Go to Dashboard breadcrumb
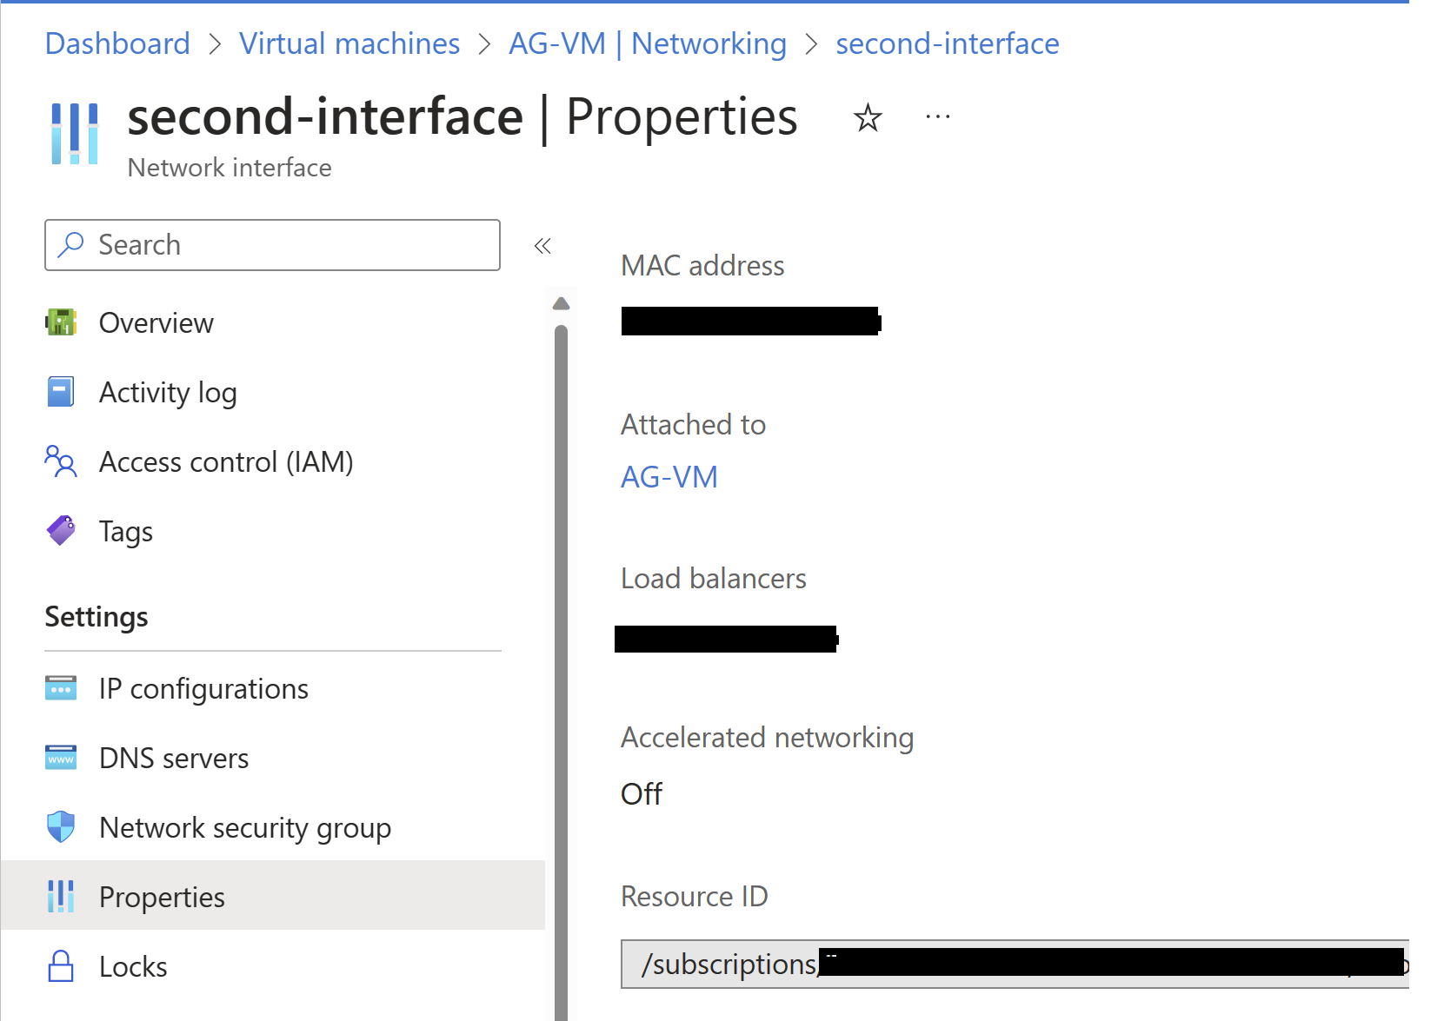The width and height of the screenshot is (1444, 1021). (x=117, y=43)
